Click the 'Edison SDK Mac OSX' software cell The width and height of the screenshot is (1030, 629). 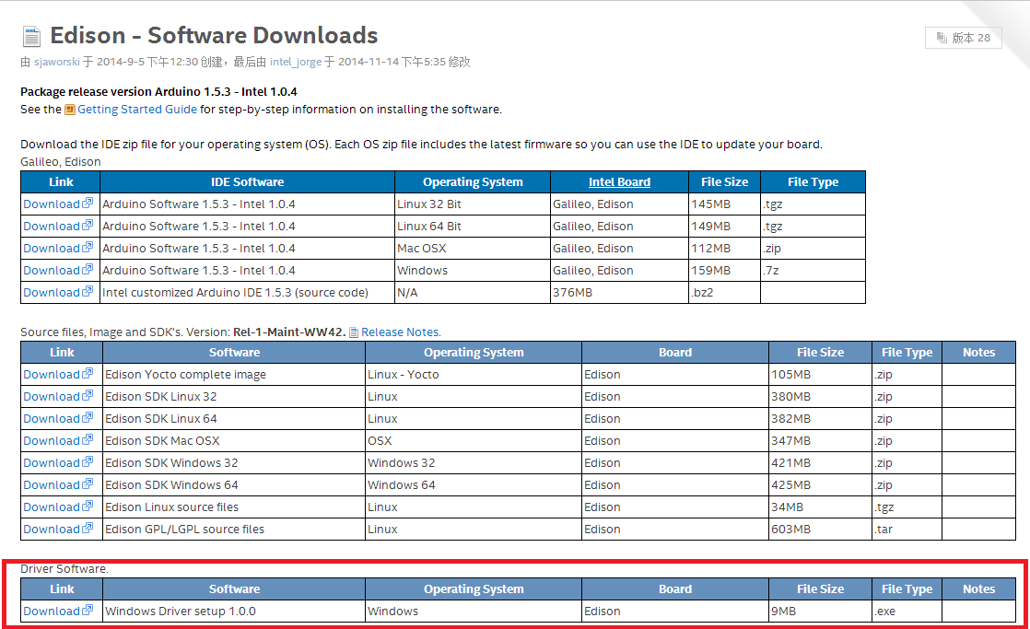click(x=234, y=440)
